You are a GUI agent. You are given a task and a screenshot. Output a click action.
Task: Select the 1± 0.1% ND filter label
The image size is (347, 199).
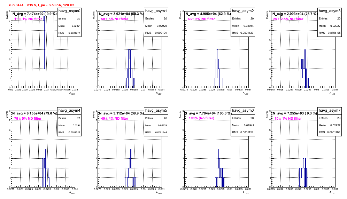tap(28, 19)
